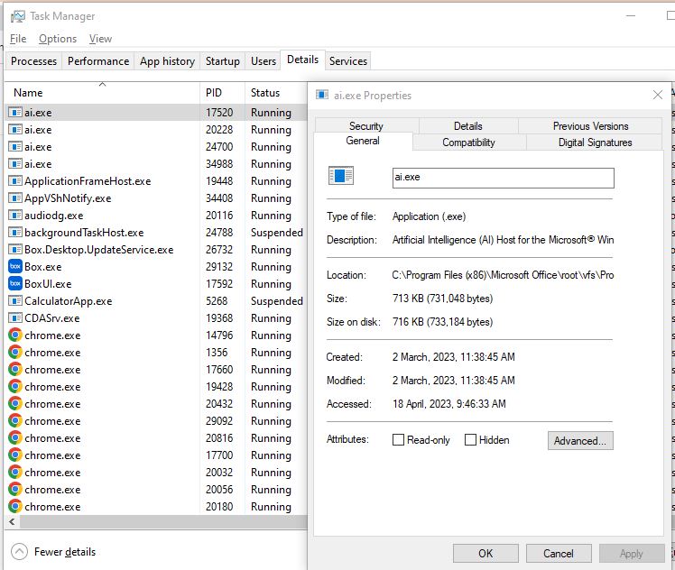Click Chrome icon for PID 19428

point(15,387)
